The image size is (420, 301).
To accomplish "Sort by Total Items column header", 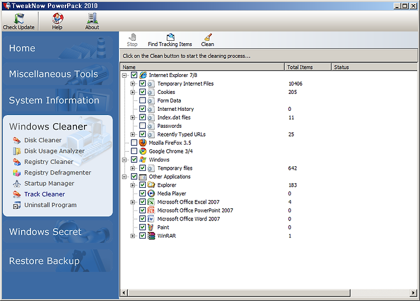I will (x=308, y=67).
